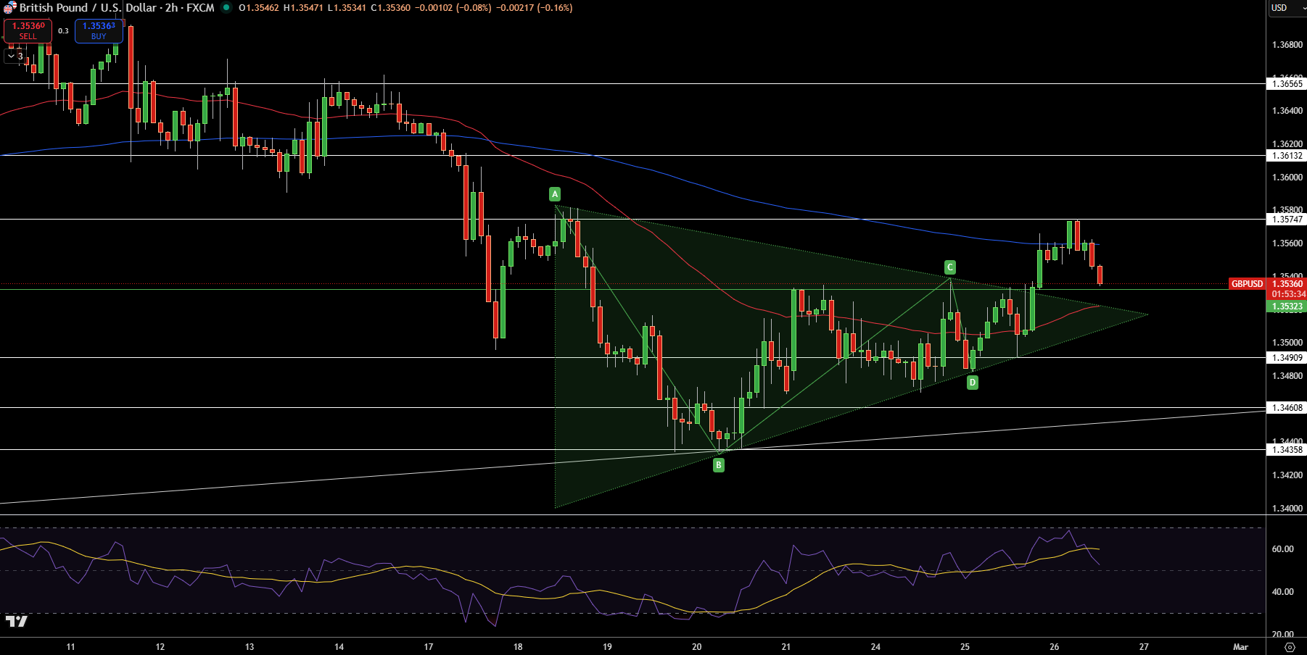Click the 01:53:34 bar countdown timer

[1288, 294]
